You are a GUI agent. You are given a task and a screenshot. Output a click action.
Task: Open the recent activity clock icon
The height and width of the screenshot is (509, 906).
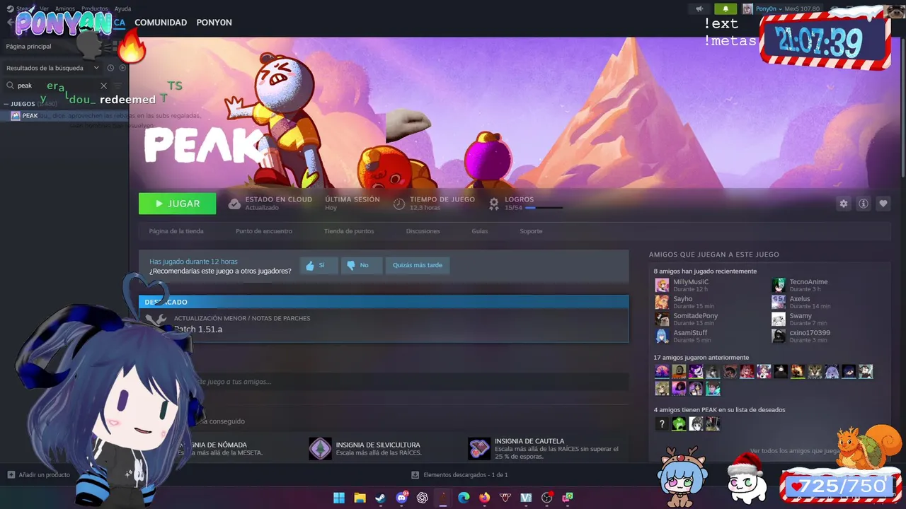tap(110, 68)
